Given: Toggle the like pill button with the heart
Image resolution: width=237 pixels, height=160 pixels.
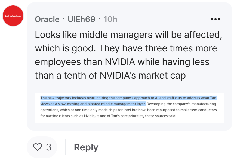Looking at the screenshot, I should [42, 147].
